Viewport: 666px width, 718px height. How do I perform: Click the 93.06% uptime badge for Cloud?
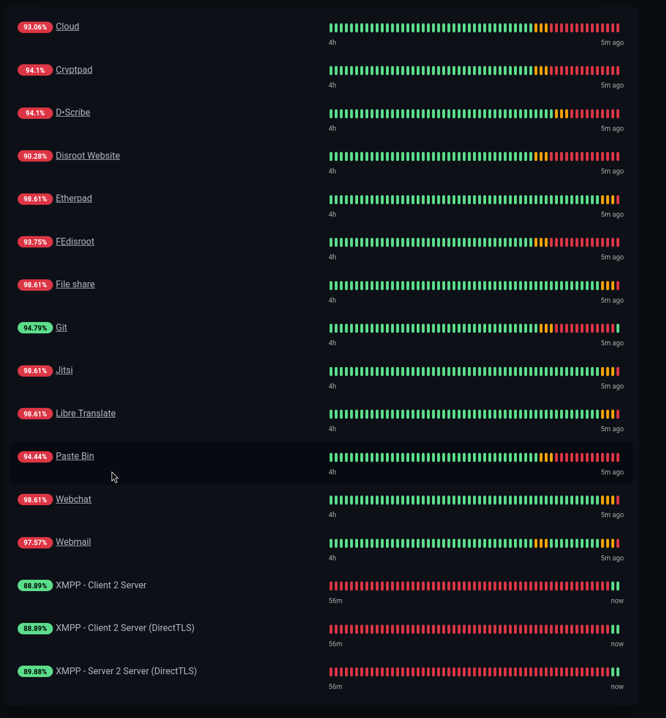pyautogui.click(x=35, y=27)
